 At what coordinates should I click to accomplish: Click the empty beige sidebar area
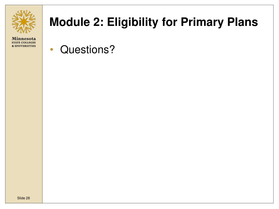coord(24,121)
